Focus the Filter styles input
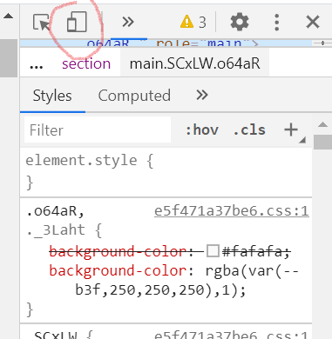Viewport: 332px width, 339px height. pos(98,130)
